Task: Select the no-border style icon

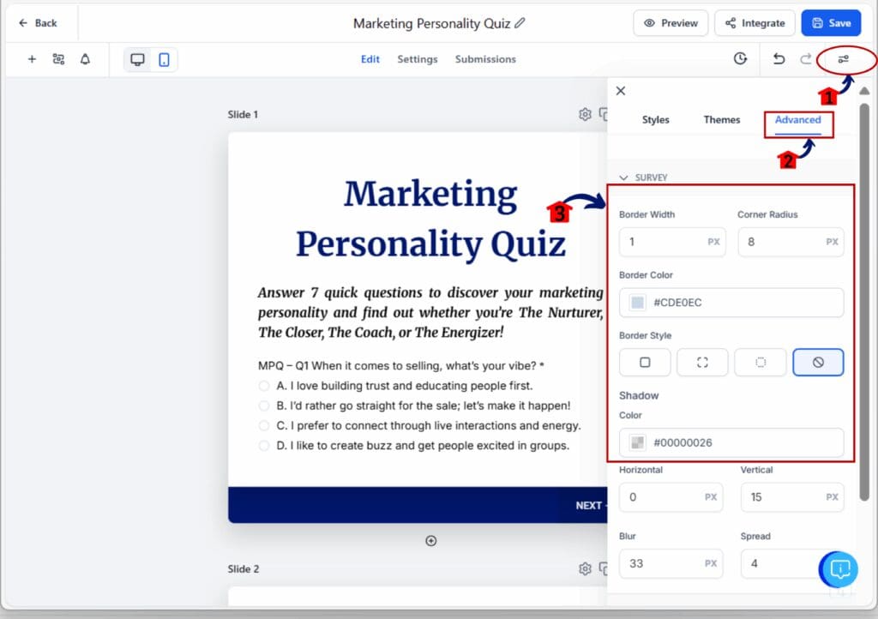Action: coord(818,362)
